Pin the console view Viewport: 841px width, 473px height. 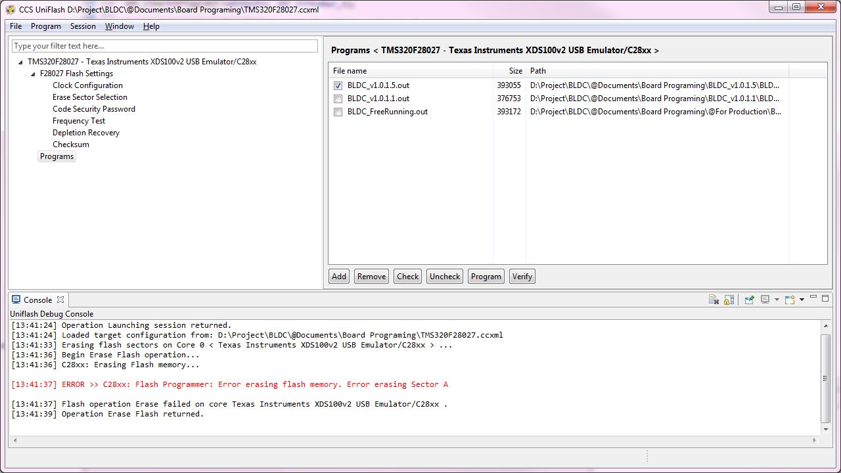coord(749,300)
